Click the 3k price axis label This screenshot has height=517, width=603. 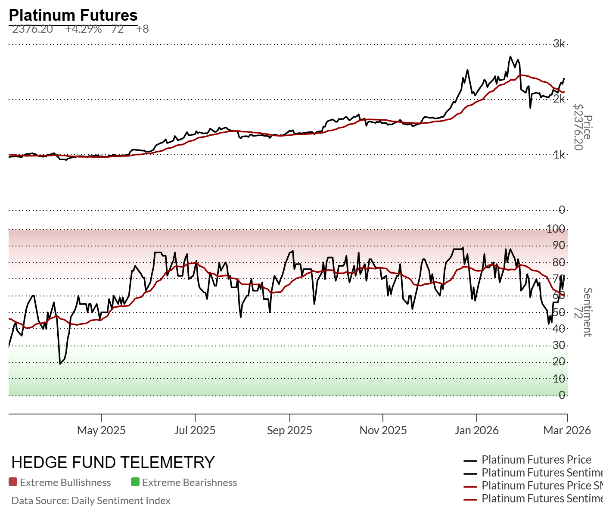point(559,44)
